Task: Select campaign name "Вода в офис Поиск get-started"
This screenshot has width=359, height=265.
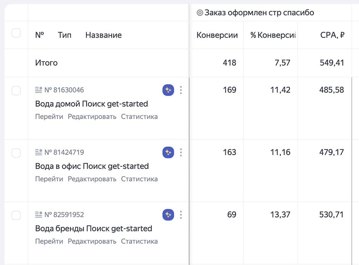Action: click(91, 166)
